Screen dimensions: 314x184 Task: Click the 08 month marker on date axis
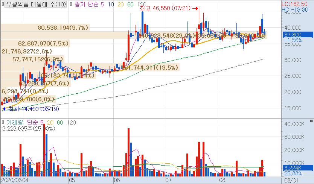pyautogui.click(x=222, y=180)
